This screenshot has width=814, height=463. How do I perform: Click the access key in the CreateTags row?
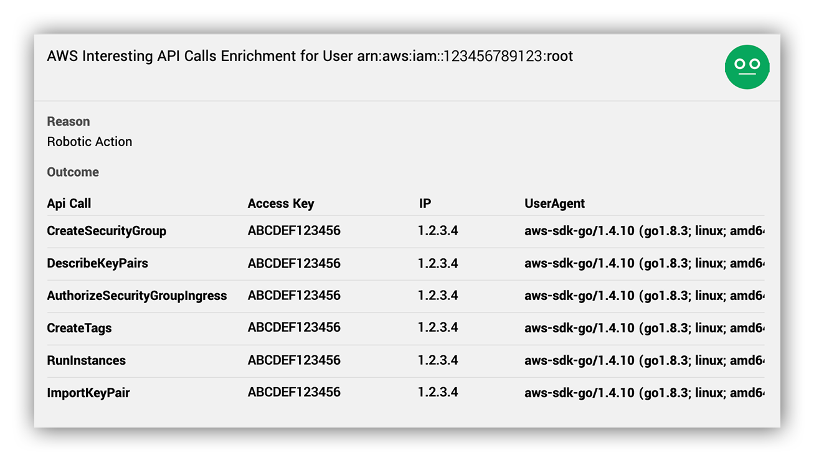[294, 327]
